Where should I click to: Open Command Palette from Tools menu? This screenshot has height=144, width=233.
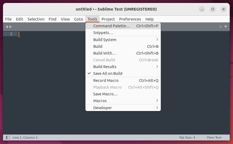pos(111,26)
